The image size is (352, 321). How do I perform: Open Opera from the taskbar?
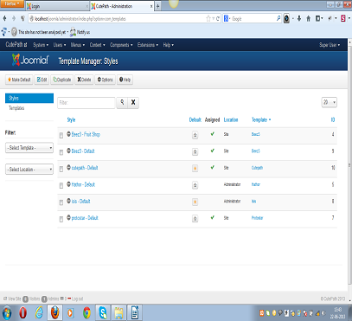click(x=23, y=312)
